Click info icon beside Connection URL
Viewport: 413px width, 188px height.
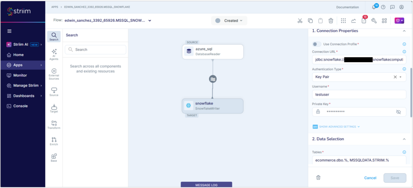coord(404,52)
